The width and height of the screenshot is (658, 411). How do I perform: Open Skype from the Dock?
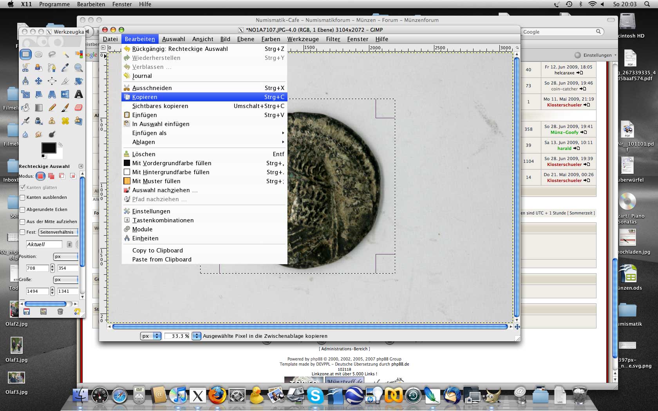coord(315,396)
